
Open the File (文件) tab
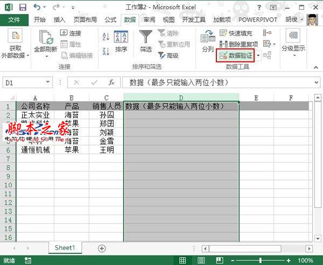(14, 20)
